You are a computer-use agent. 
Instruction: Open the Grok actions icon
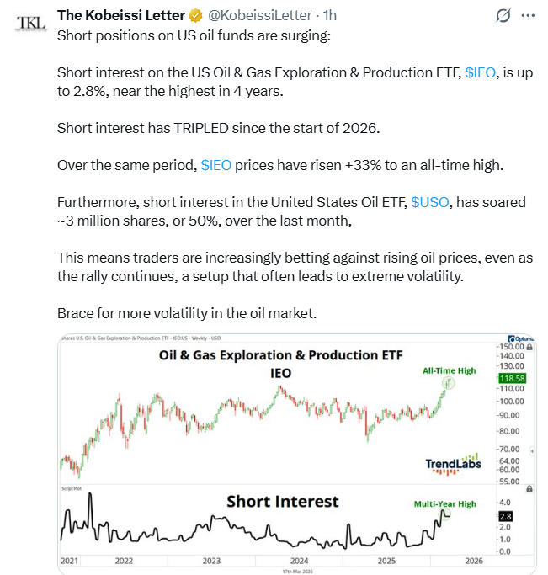pyautogui.click(x=503, y=16)
